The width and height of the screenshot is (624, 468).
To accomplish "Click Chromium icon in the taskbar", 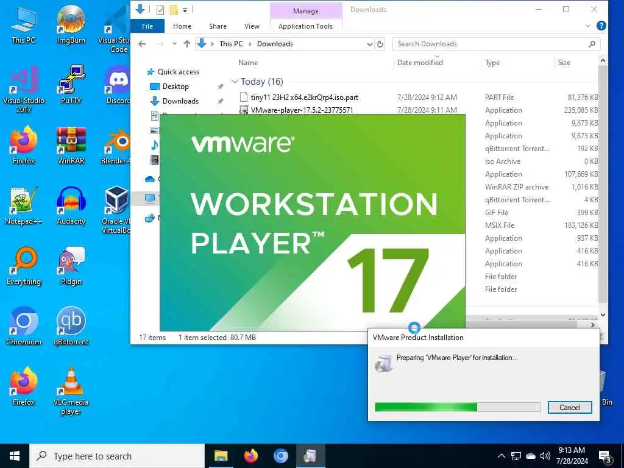I will (x=281, y=456).
